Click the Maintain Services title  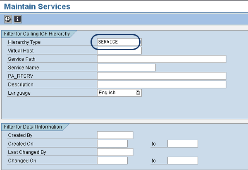pyautogui.click(x=37, y=7)
